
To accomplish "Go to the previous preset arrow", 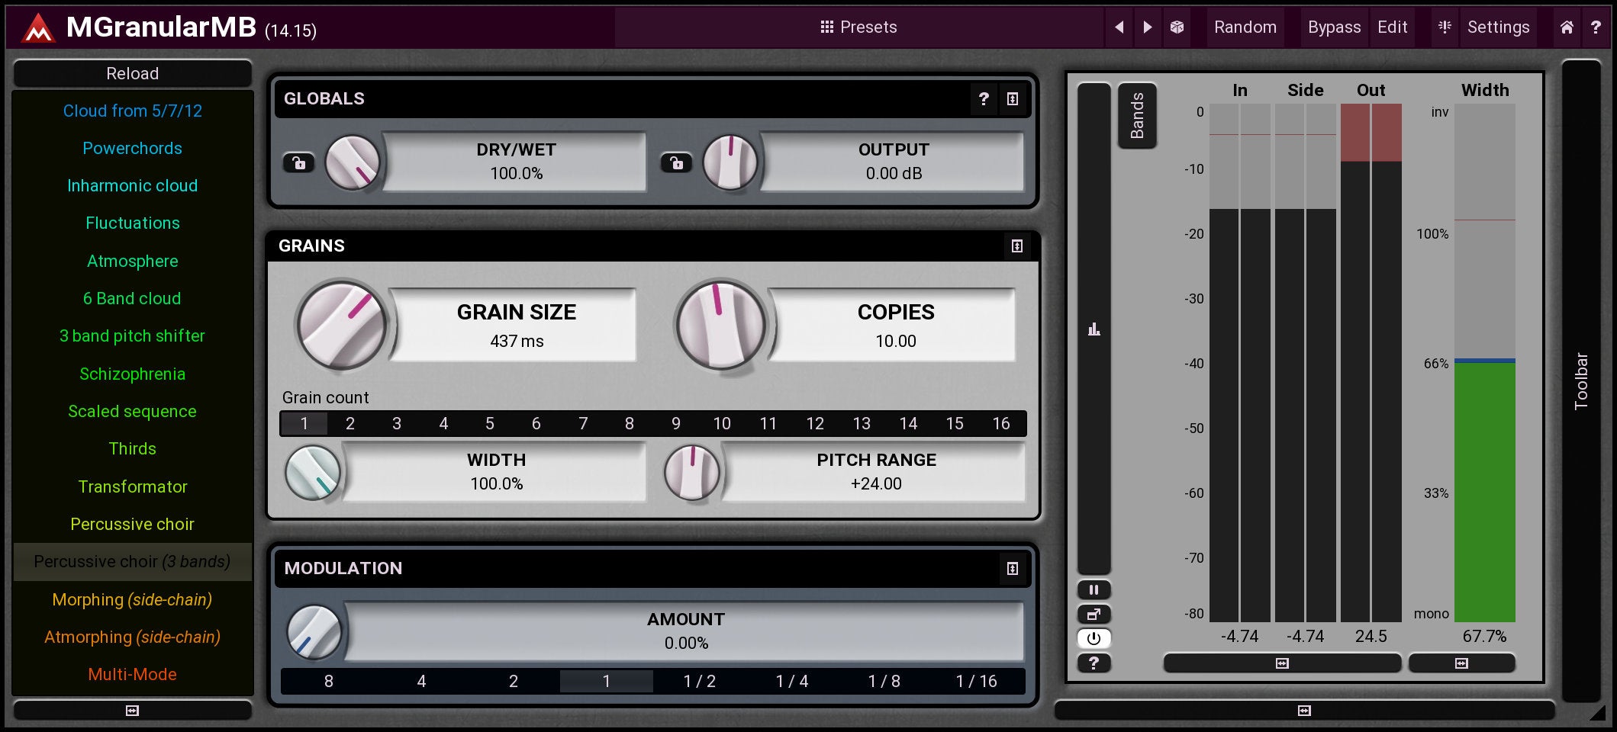I will coord(1119,27).
